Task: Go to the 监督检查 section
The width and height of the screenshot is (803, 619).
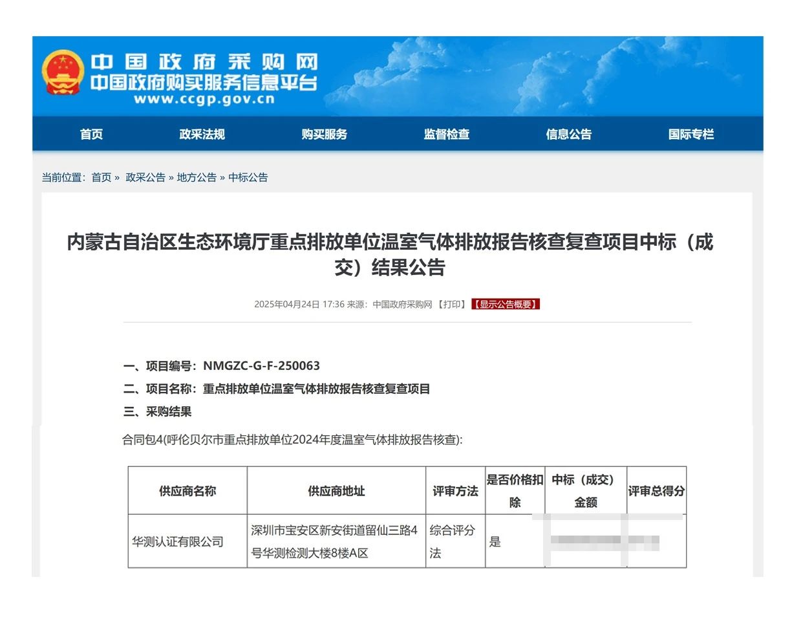Action: click(x=446, y=135)
